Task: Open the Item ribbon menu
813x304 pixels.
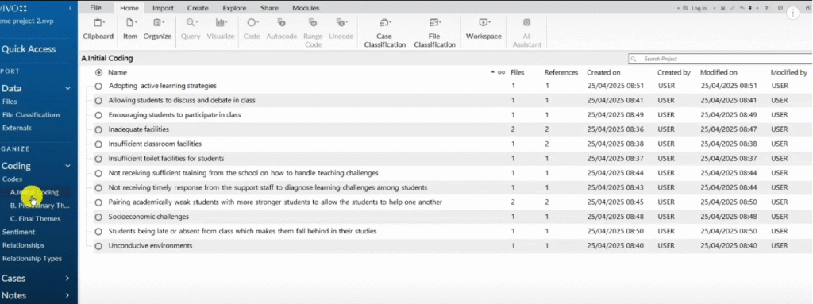Action: click(x=130, y=29)
